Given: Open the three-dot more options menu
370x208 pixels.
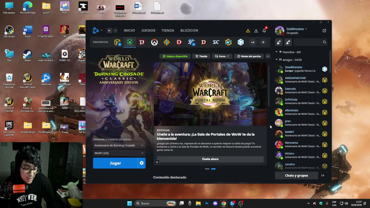Looking at the screenshot, I should 268,56.
